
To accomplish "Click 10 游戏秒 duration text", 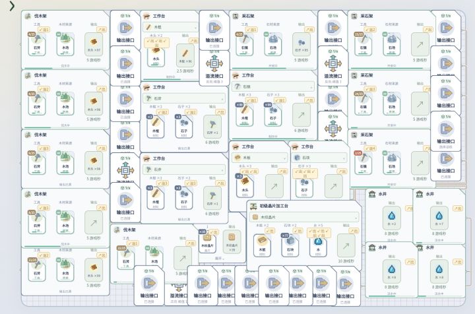I will pos(346,261).
